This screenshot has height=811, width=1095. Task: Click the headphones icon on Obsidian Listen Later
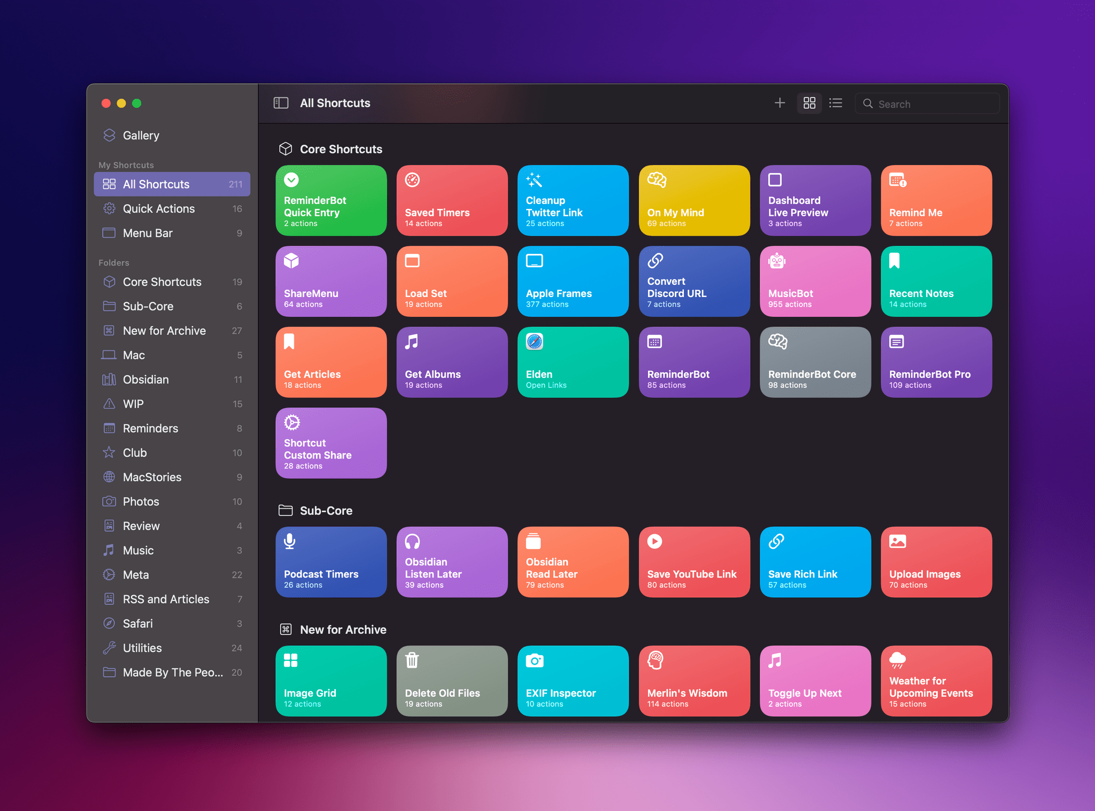pyautogui.click(x=412, y=541)
